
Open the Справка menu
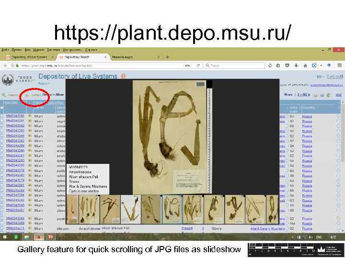(x=91, y=50)
